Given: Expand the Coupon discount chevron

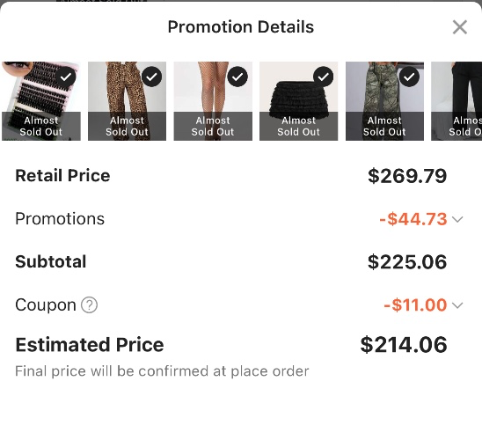Looking at the screenshot, I should 457,305.
